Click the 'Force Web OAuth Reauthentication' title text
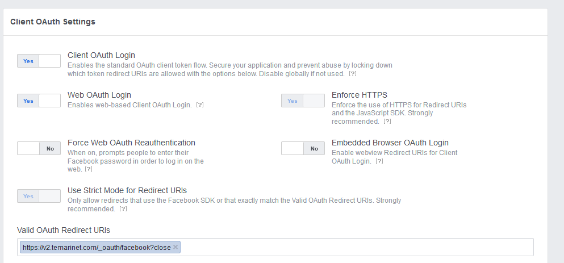This screenshot has height=263, width=564. [131, 143]
